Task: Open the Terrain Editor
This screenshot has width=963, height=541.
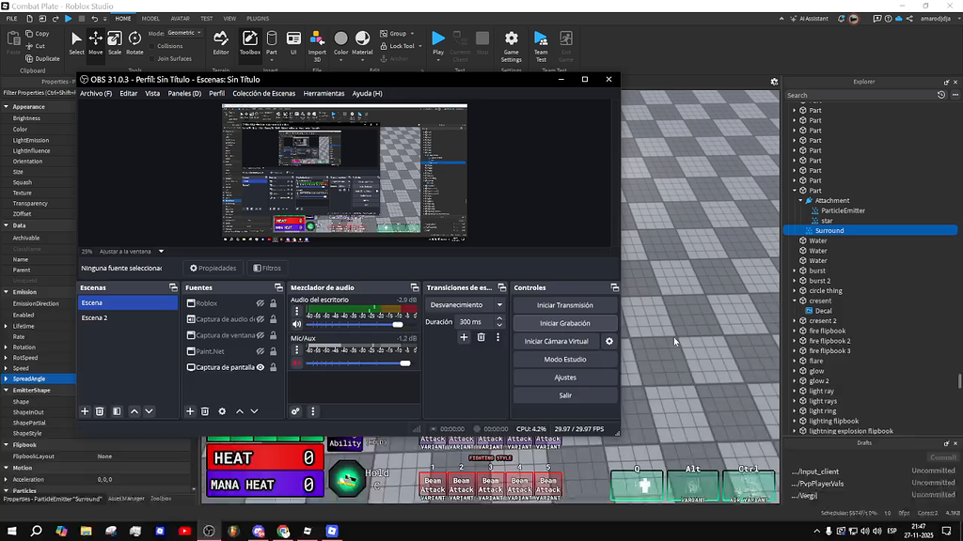Action: [x=220, y=43]
